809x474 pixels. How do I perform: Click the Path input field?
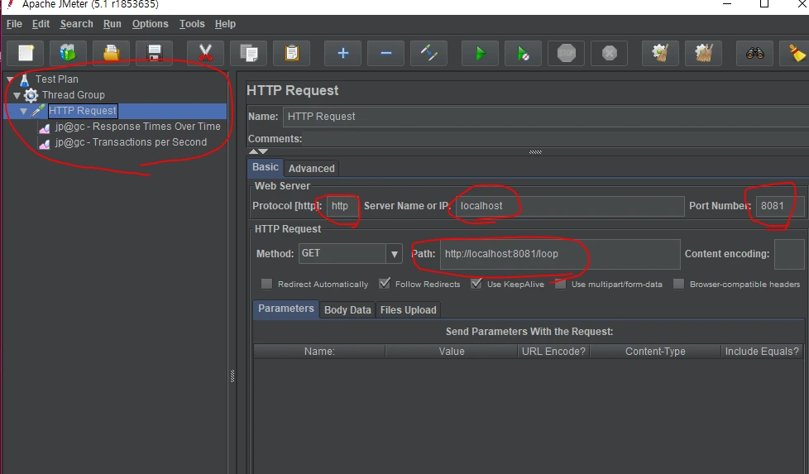[x=560, y=254]
